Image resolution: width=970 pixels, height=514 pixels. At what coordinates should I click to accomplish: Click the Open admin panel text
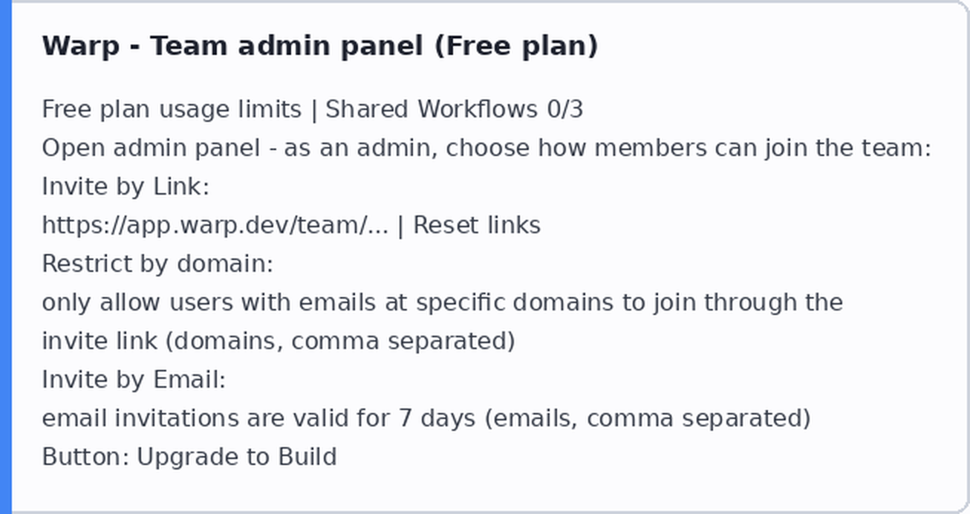(x=151, y=148)
